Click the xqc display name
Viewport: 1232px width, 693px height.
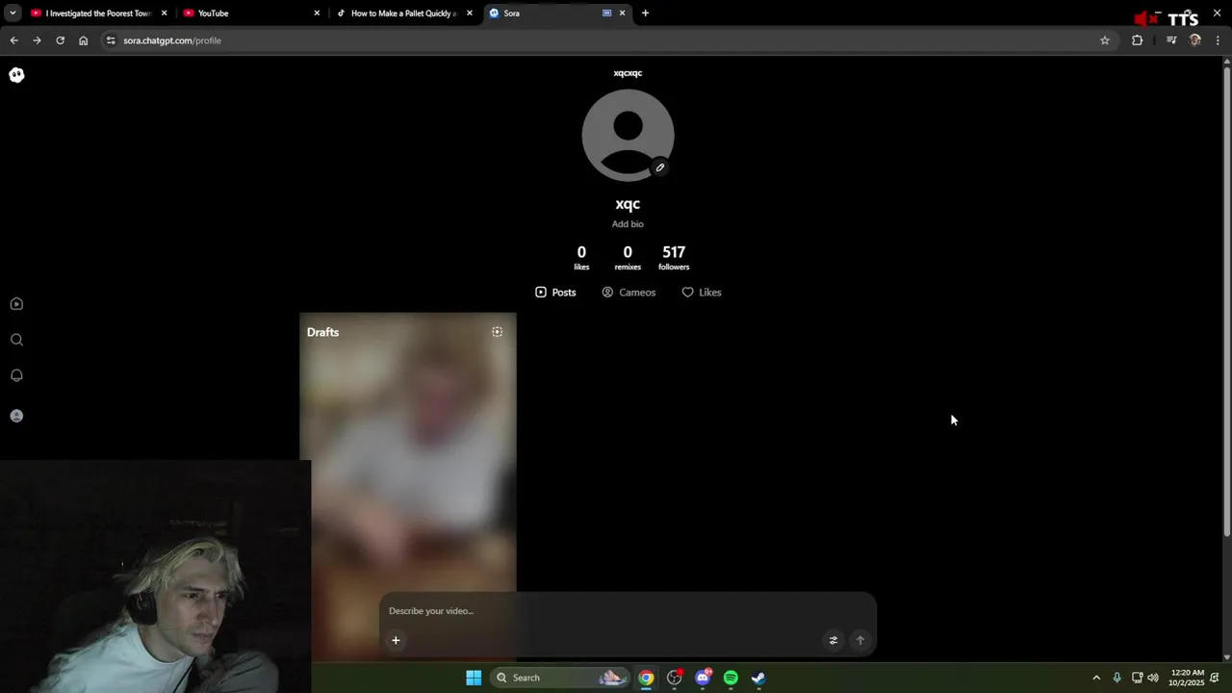coord(628,204)
